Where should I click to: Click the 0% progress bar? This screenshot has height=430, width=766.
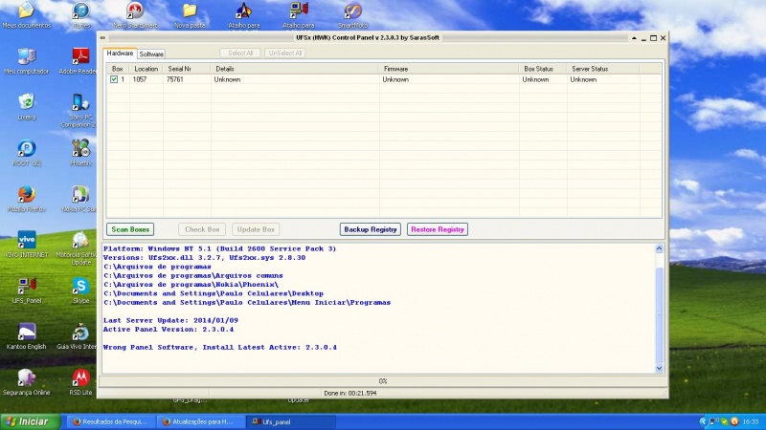[382, 380]
